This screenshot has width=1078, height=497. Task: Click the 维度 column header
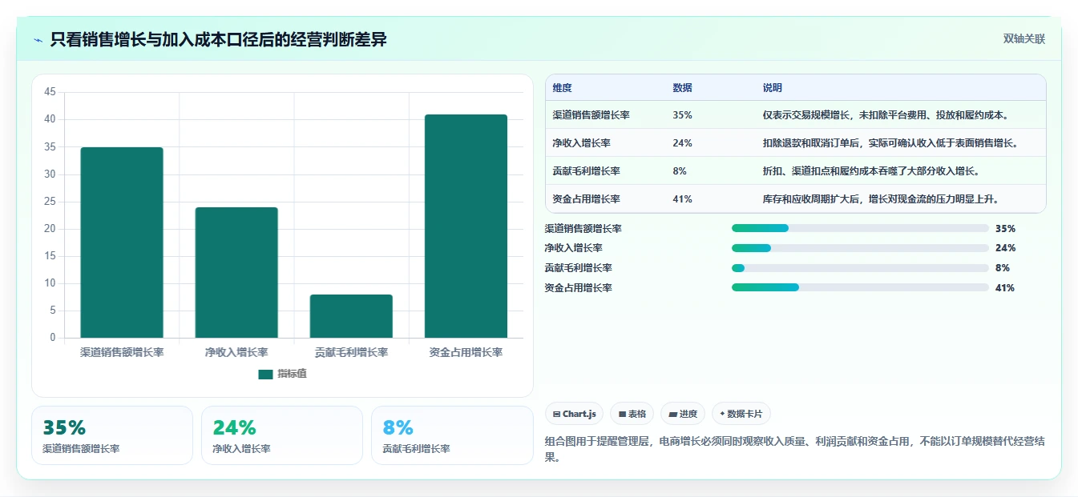coord(563,88)
